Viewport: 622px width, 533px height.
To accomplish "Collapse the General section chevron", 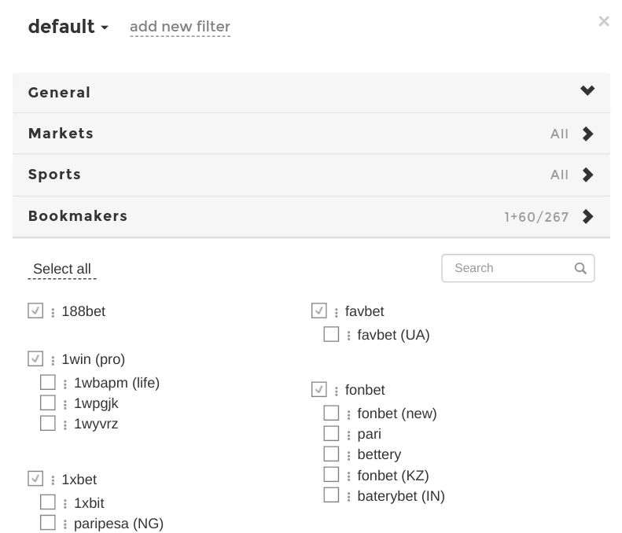I will (x=587, y=91).
